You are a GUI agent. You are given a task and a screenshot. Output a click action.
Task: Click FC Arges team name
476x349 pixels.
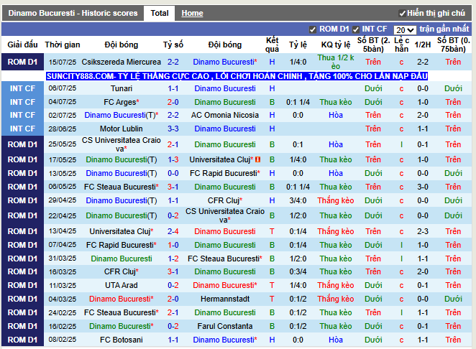pos(121,102)
